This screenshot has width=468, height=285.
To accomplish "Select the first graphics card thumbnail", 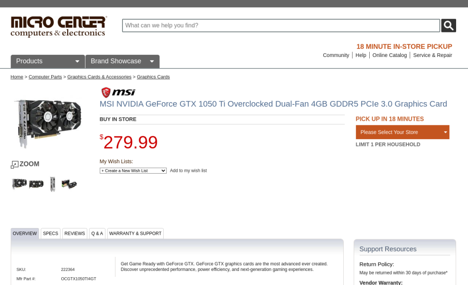I will (x=20, y=183).
